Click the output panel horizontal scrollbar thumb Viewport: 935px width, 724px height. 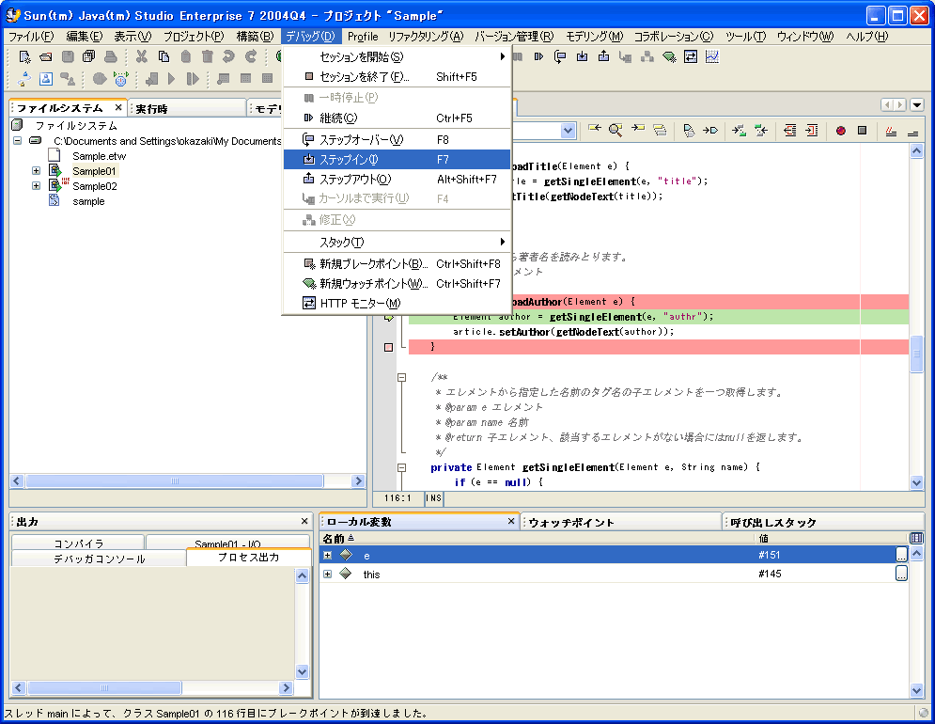[104, 687]
